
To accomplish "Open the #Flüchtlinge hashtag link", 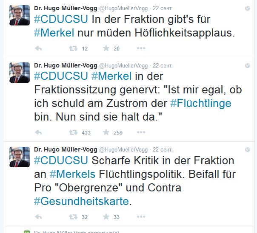I will 201,103.
